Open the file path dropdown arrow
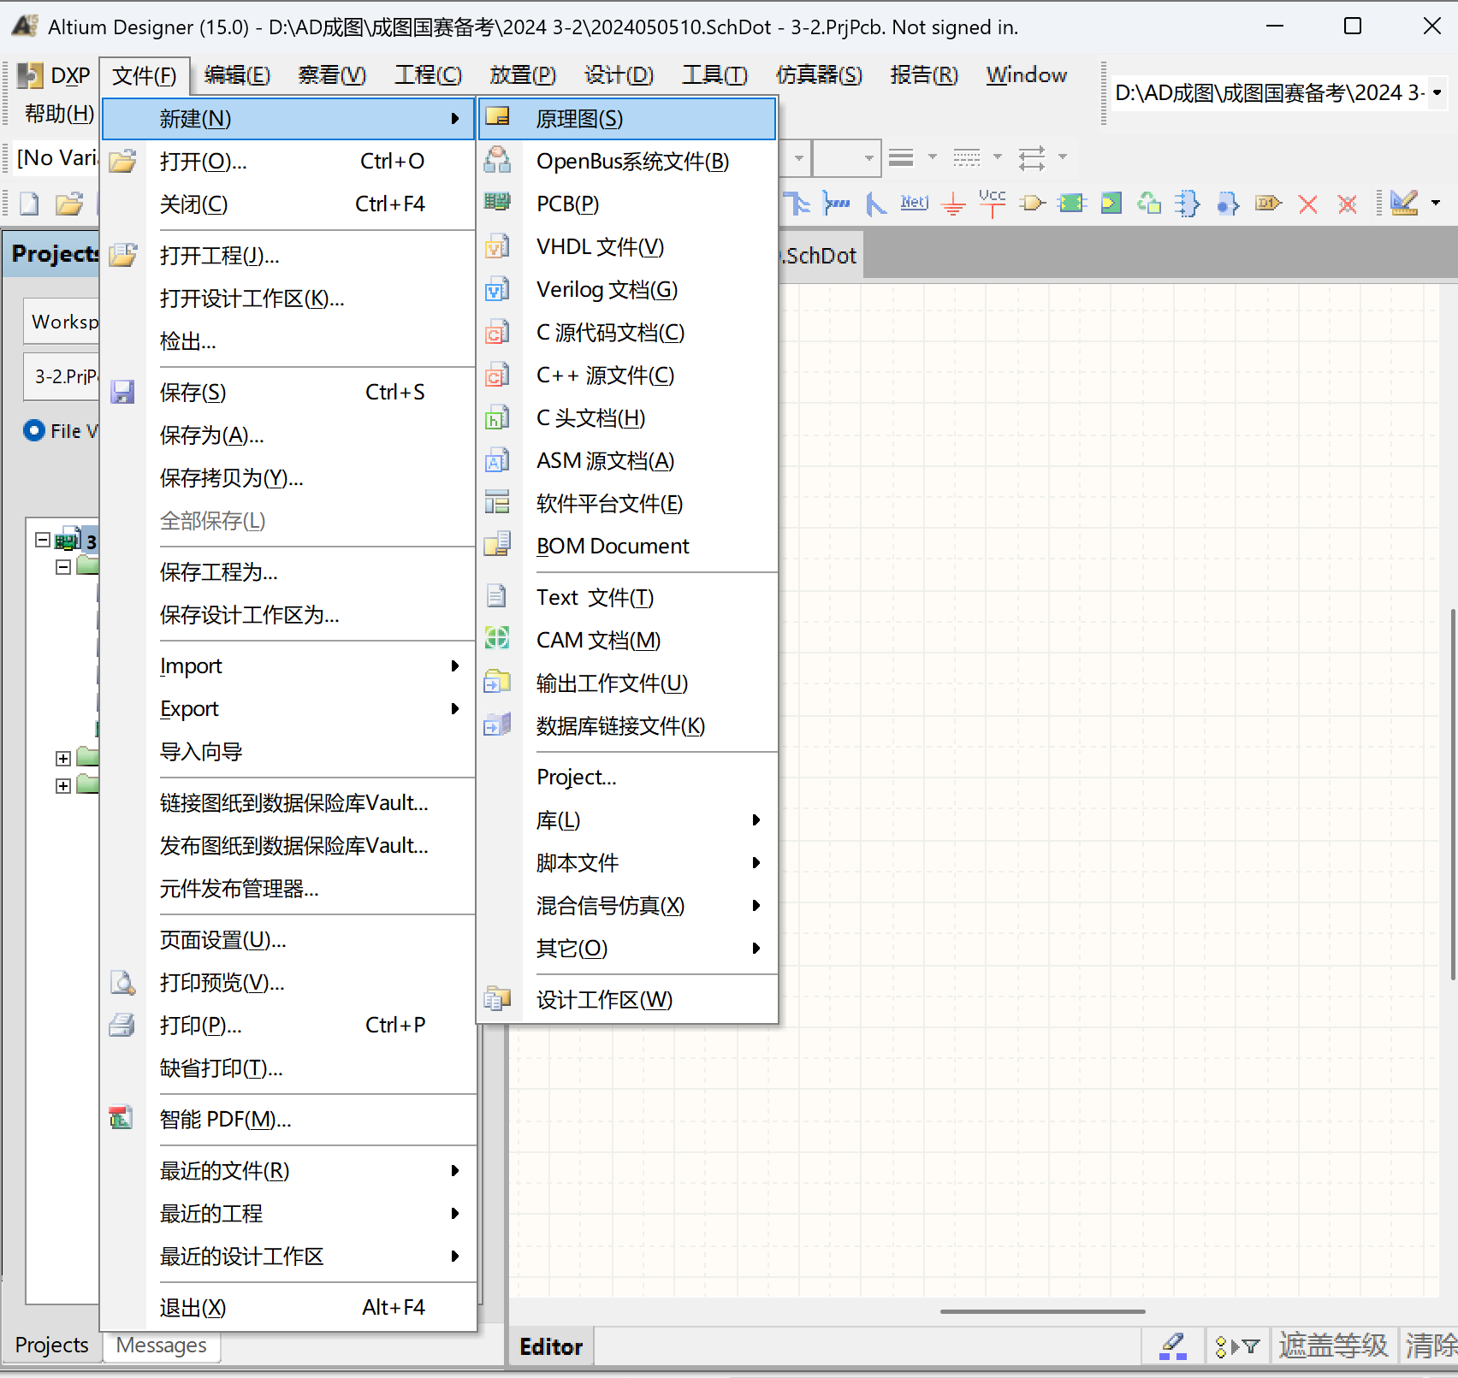The width and height of the screenshot is (1458, 1378). click(x=1437, y=92)
